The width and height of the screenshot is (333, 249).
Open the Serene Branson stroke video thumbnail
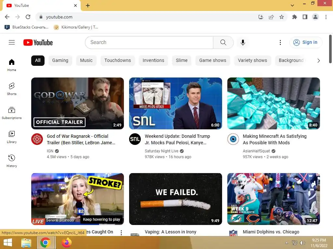coord(77,199)
